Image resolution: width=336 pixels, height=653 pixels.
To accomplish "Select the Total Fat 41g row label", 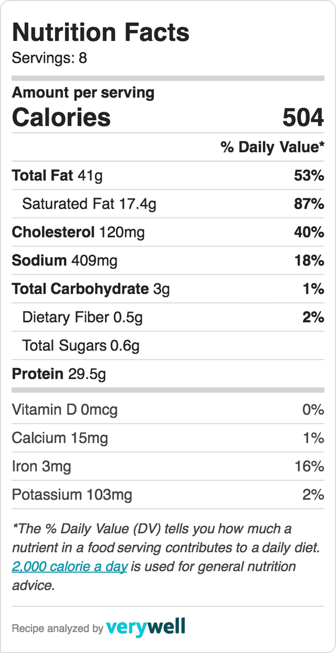I will point(57,175).
